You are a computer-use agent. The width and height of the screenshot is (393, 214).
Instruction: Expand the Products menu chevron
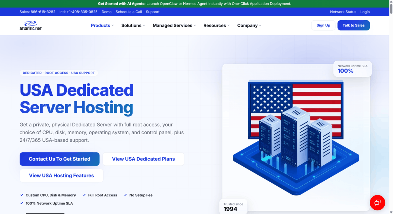(x=113, y=25)
